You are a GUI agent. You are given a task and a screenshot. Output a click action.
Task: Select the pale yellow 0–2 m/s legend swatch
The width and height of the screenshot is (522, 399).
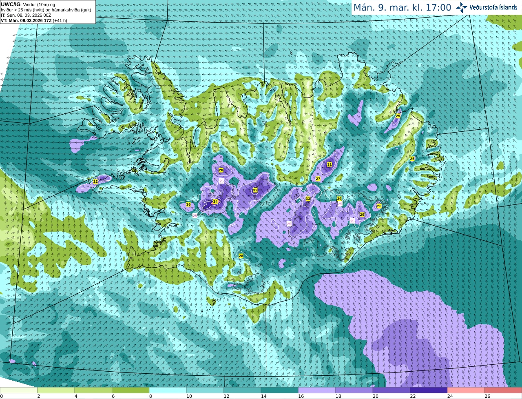[19, 390]
